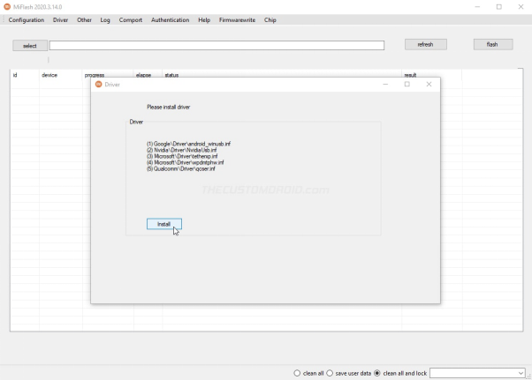
Task: Select the clean all and lock option
Action: pos(400,373)
